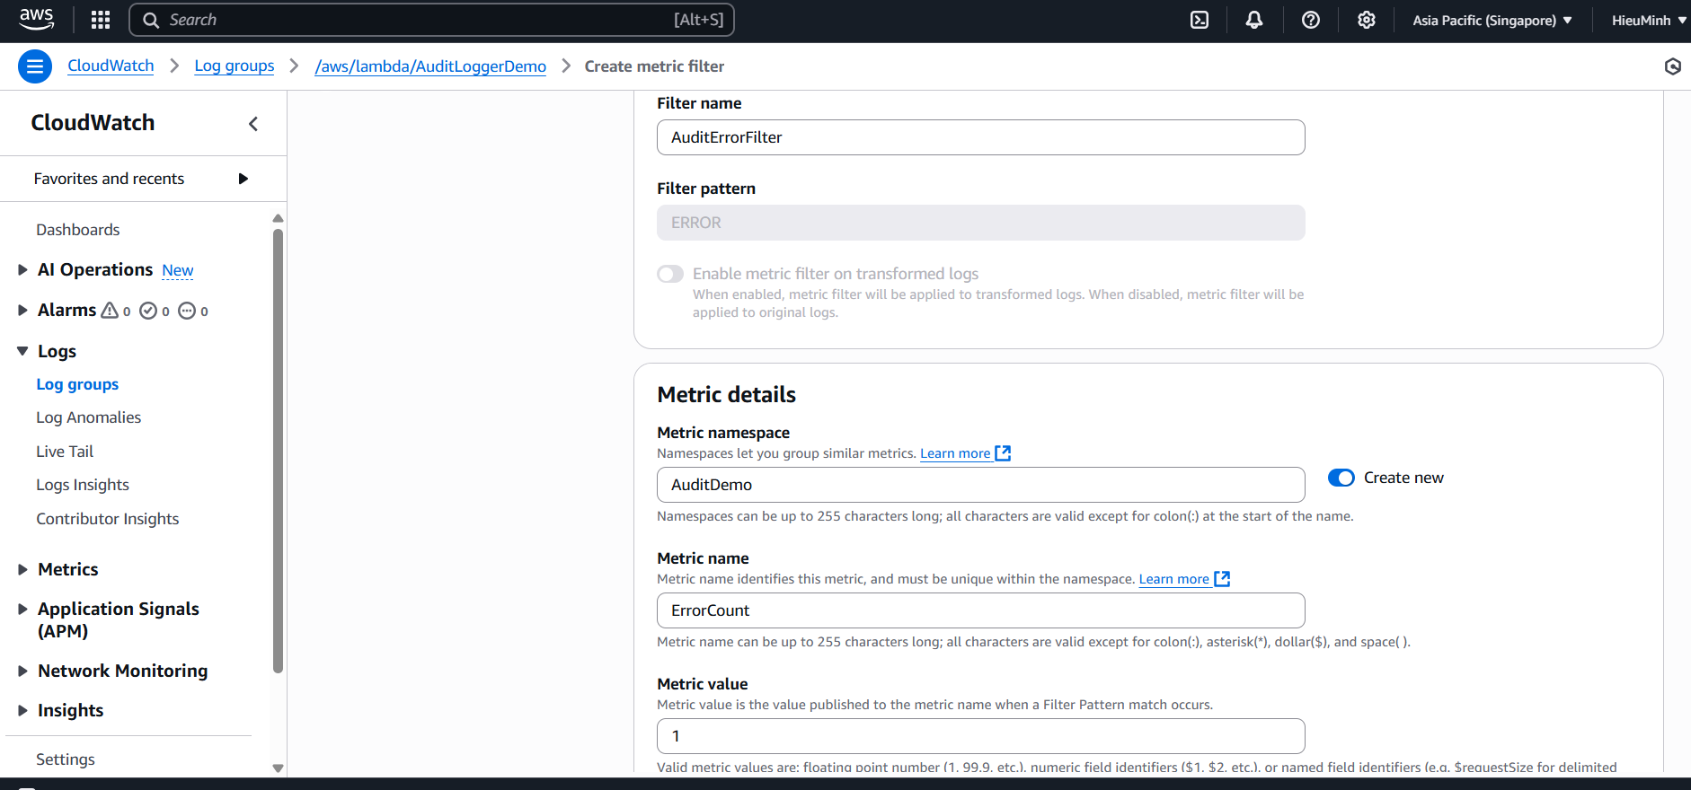Click the New badge next to AI Operations

(178, 270)
